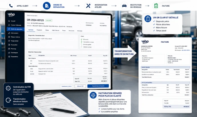Open Statistiques via its chart icon

[x=9, y=53]
